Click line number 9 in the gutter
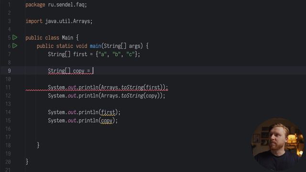The image size is (306, 172). [x=9, y=71]
